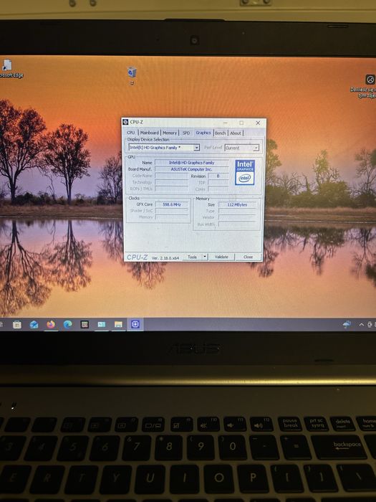Close CPU-Z with the title bar X
376x502 pixels.
(258, 123)
